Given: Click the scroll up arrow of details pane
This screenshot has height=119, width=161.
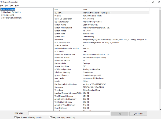Looking at the screenshot, I should [160, 9].
